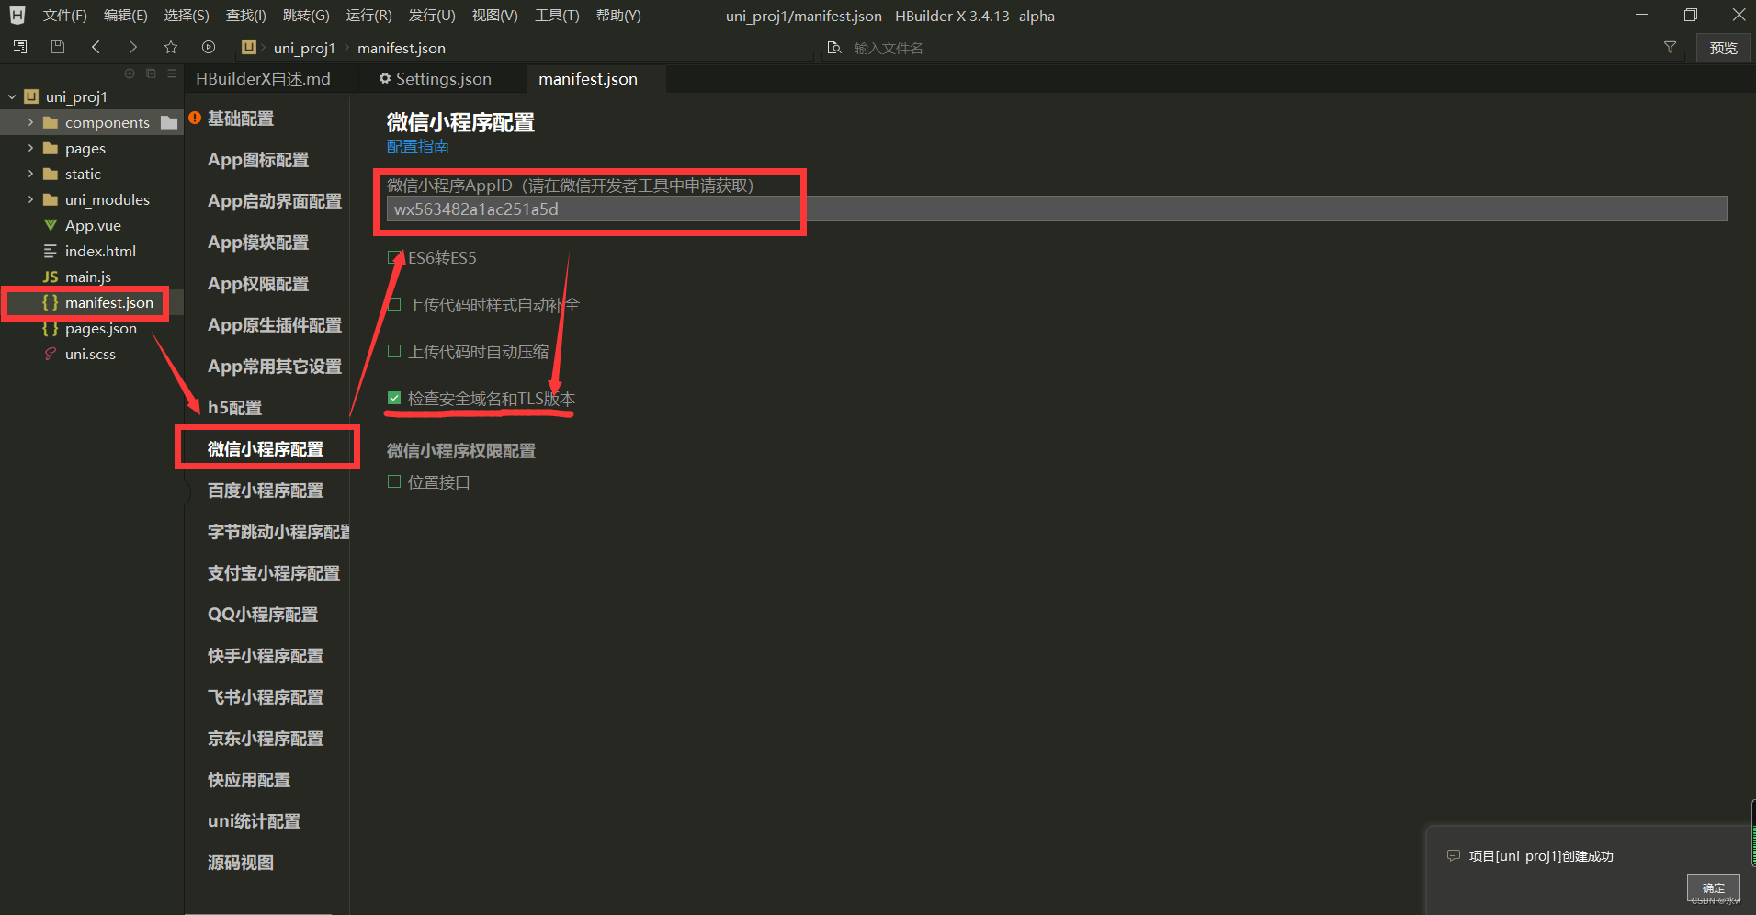Click the file search icon
This screenshot has height=915, width=1756.
[834, 48]
